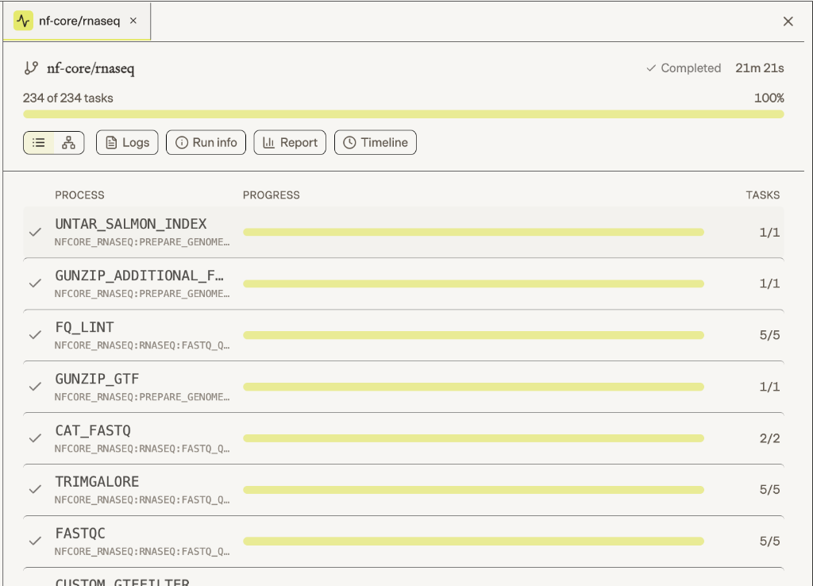Click the PROGRESS column header
Image resolution: width=813 pixels, height=586 pixels.
[x=272, y=195]
